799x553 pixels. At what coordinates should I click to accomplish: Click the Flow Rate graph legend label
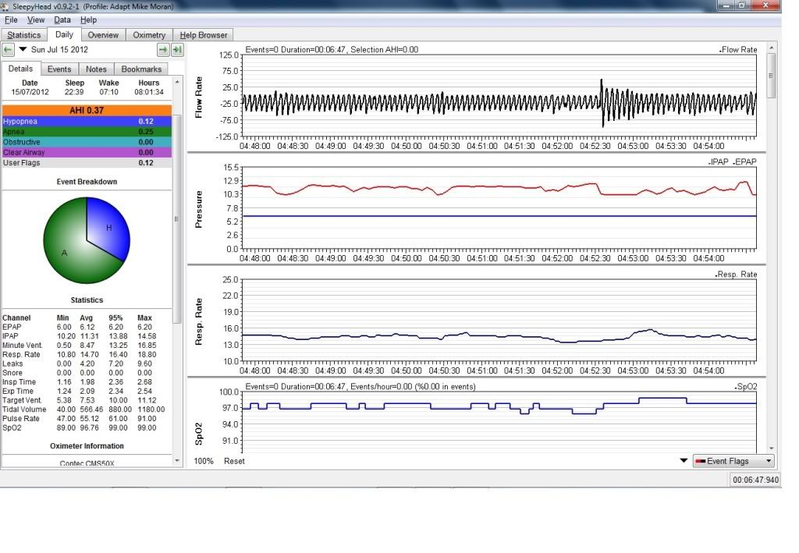point(738,50)
